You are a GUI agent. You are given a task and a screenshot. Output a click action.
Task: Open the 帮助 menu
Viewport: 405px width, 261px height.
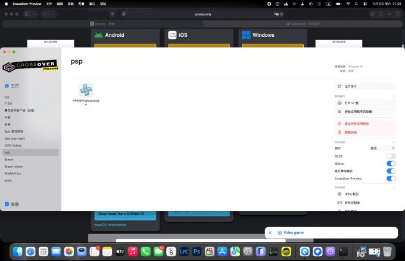tap(103, 4)
